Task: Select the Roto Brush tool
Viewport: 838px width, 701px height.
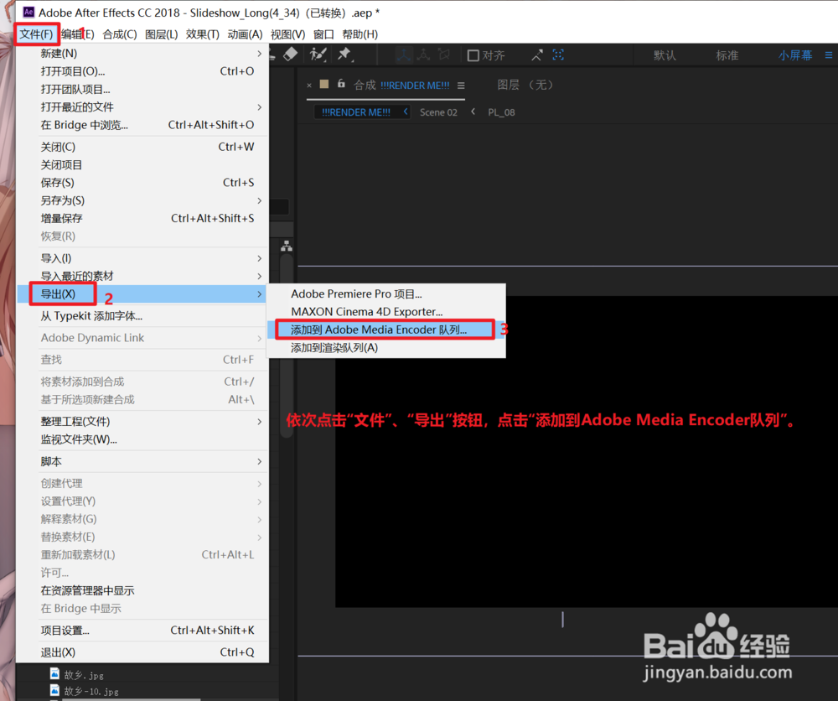Action: coord(318,55)
